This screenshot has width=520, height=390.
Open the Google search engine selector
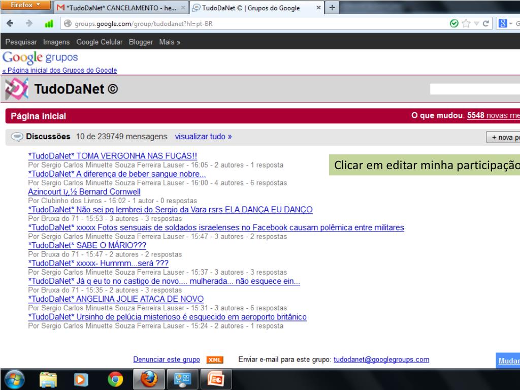[x=505, y=23]
